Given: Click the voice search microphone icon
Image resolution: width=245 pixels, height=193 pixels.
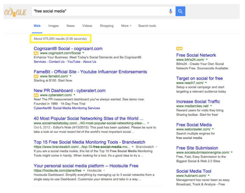Looking at the screenshot, I should (171, 11).
